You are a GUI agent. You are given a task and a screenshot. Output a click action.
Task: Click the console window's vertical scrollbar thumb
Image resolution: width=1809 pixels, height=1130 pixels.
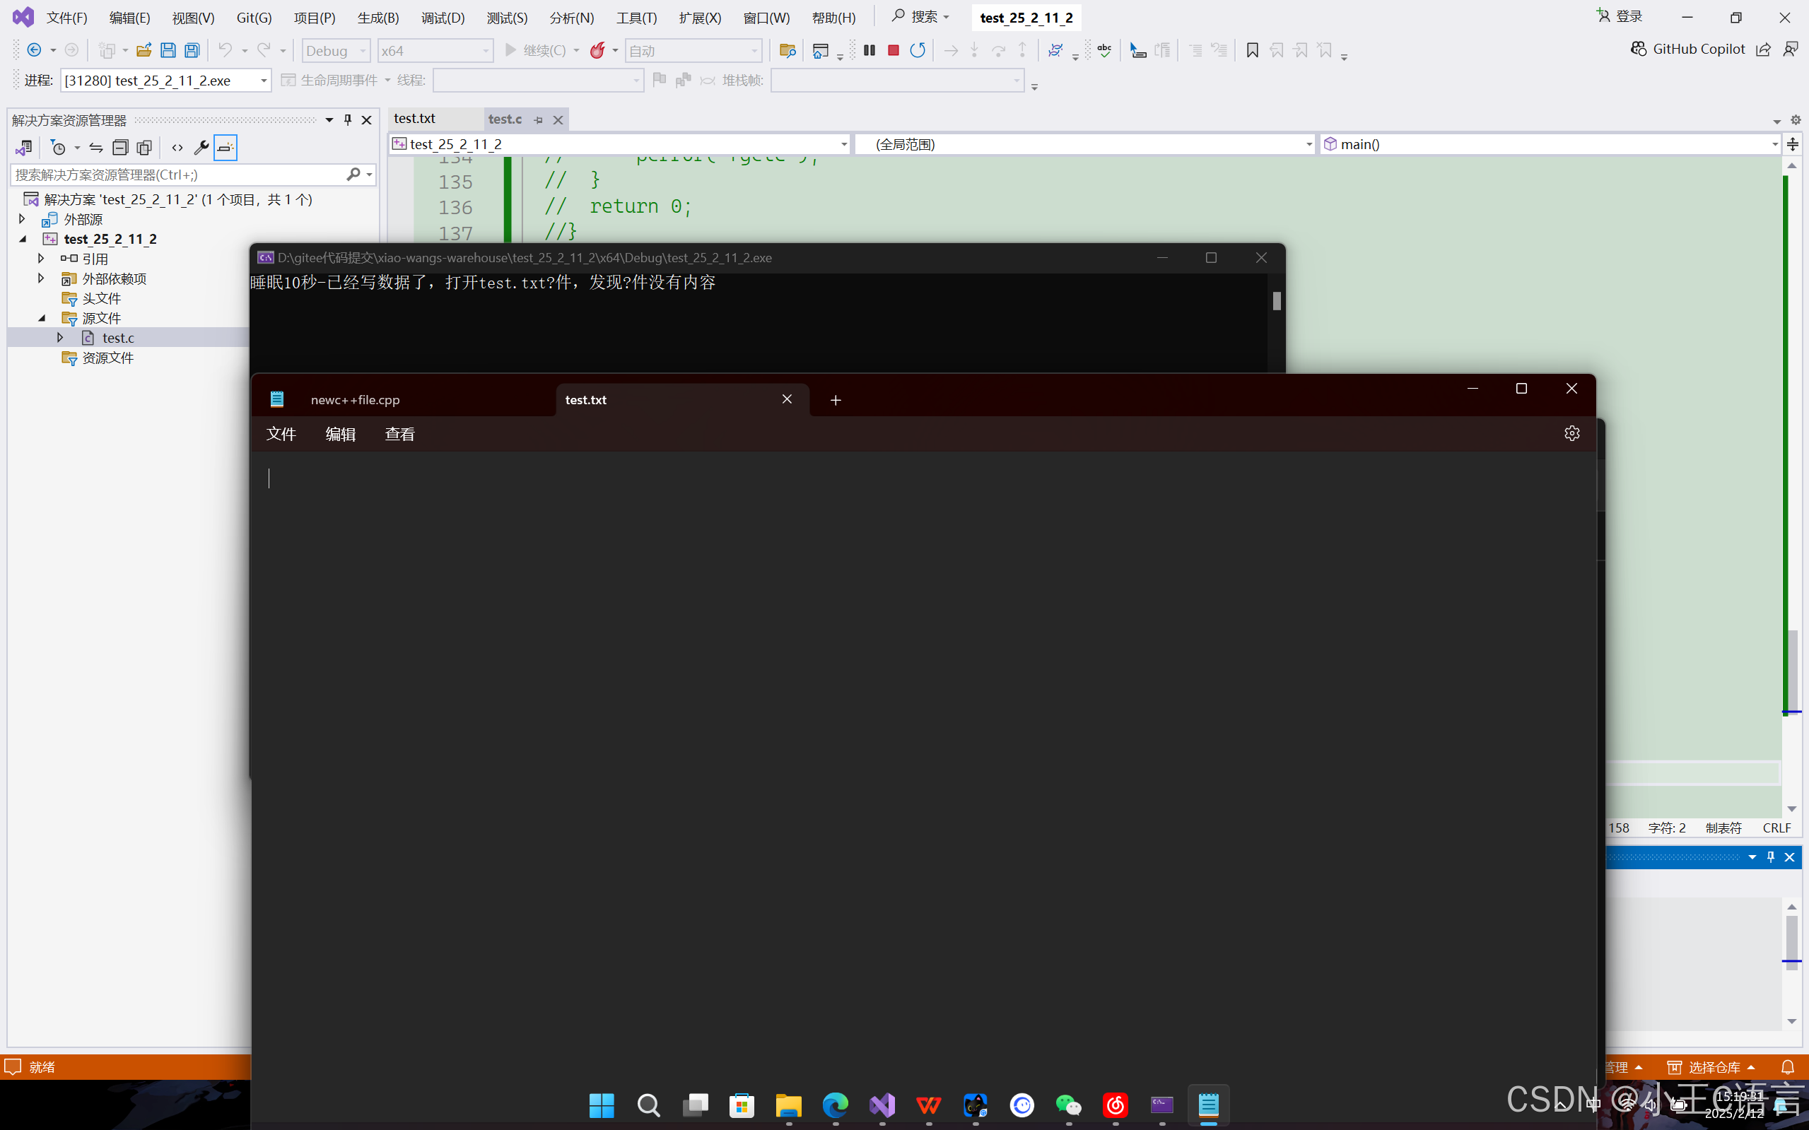pyautogui.click(x=1277, y=300)
